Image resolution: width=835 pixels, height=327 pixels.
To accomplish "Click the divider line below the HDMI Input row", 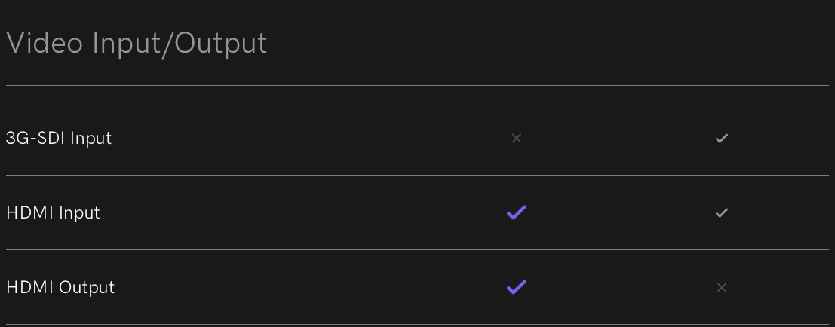I will click(x=418, y=249).
